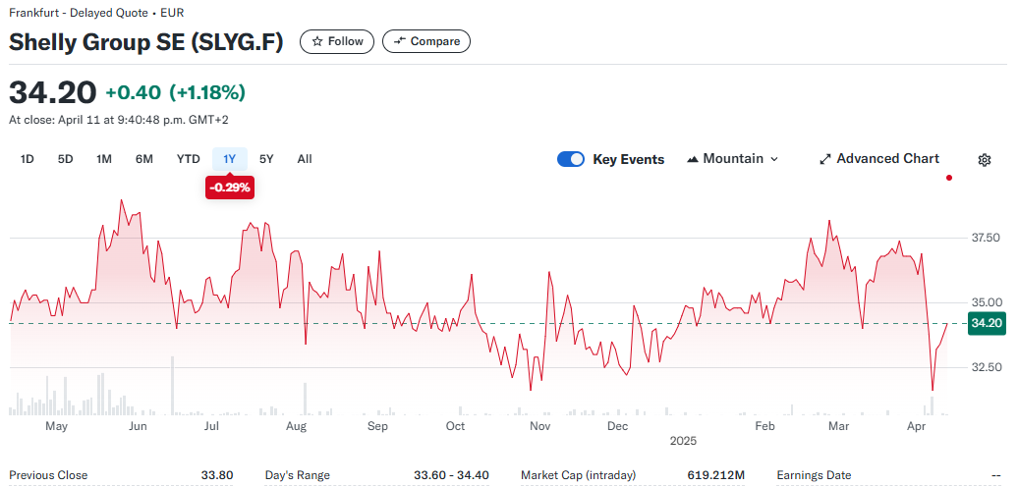Click the Earnings Date label
Viewport: 1018px width, 486px height.
pos(814,475)
